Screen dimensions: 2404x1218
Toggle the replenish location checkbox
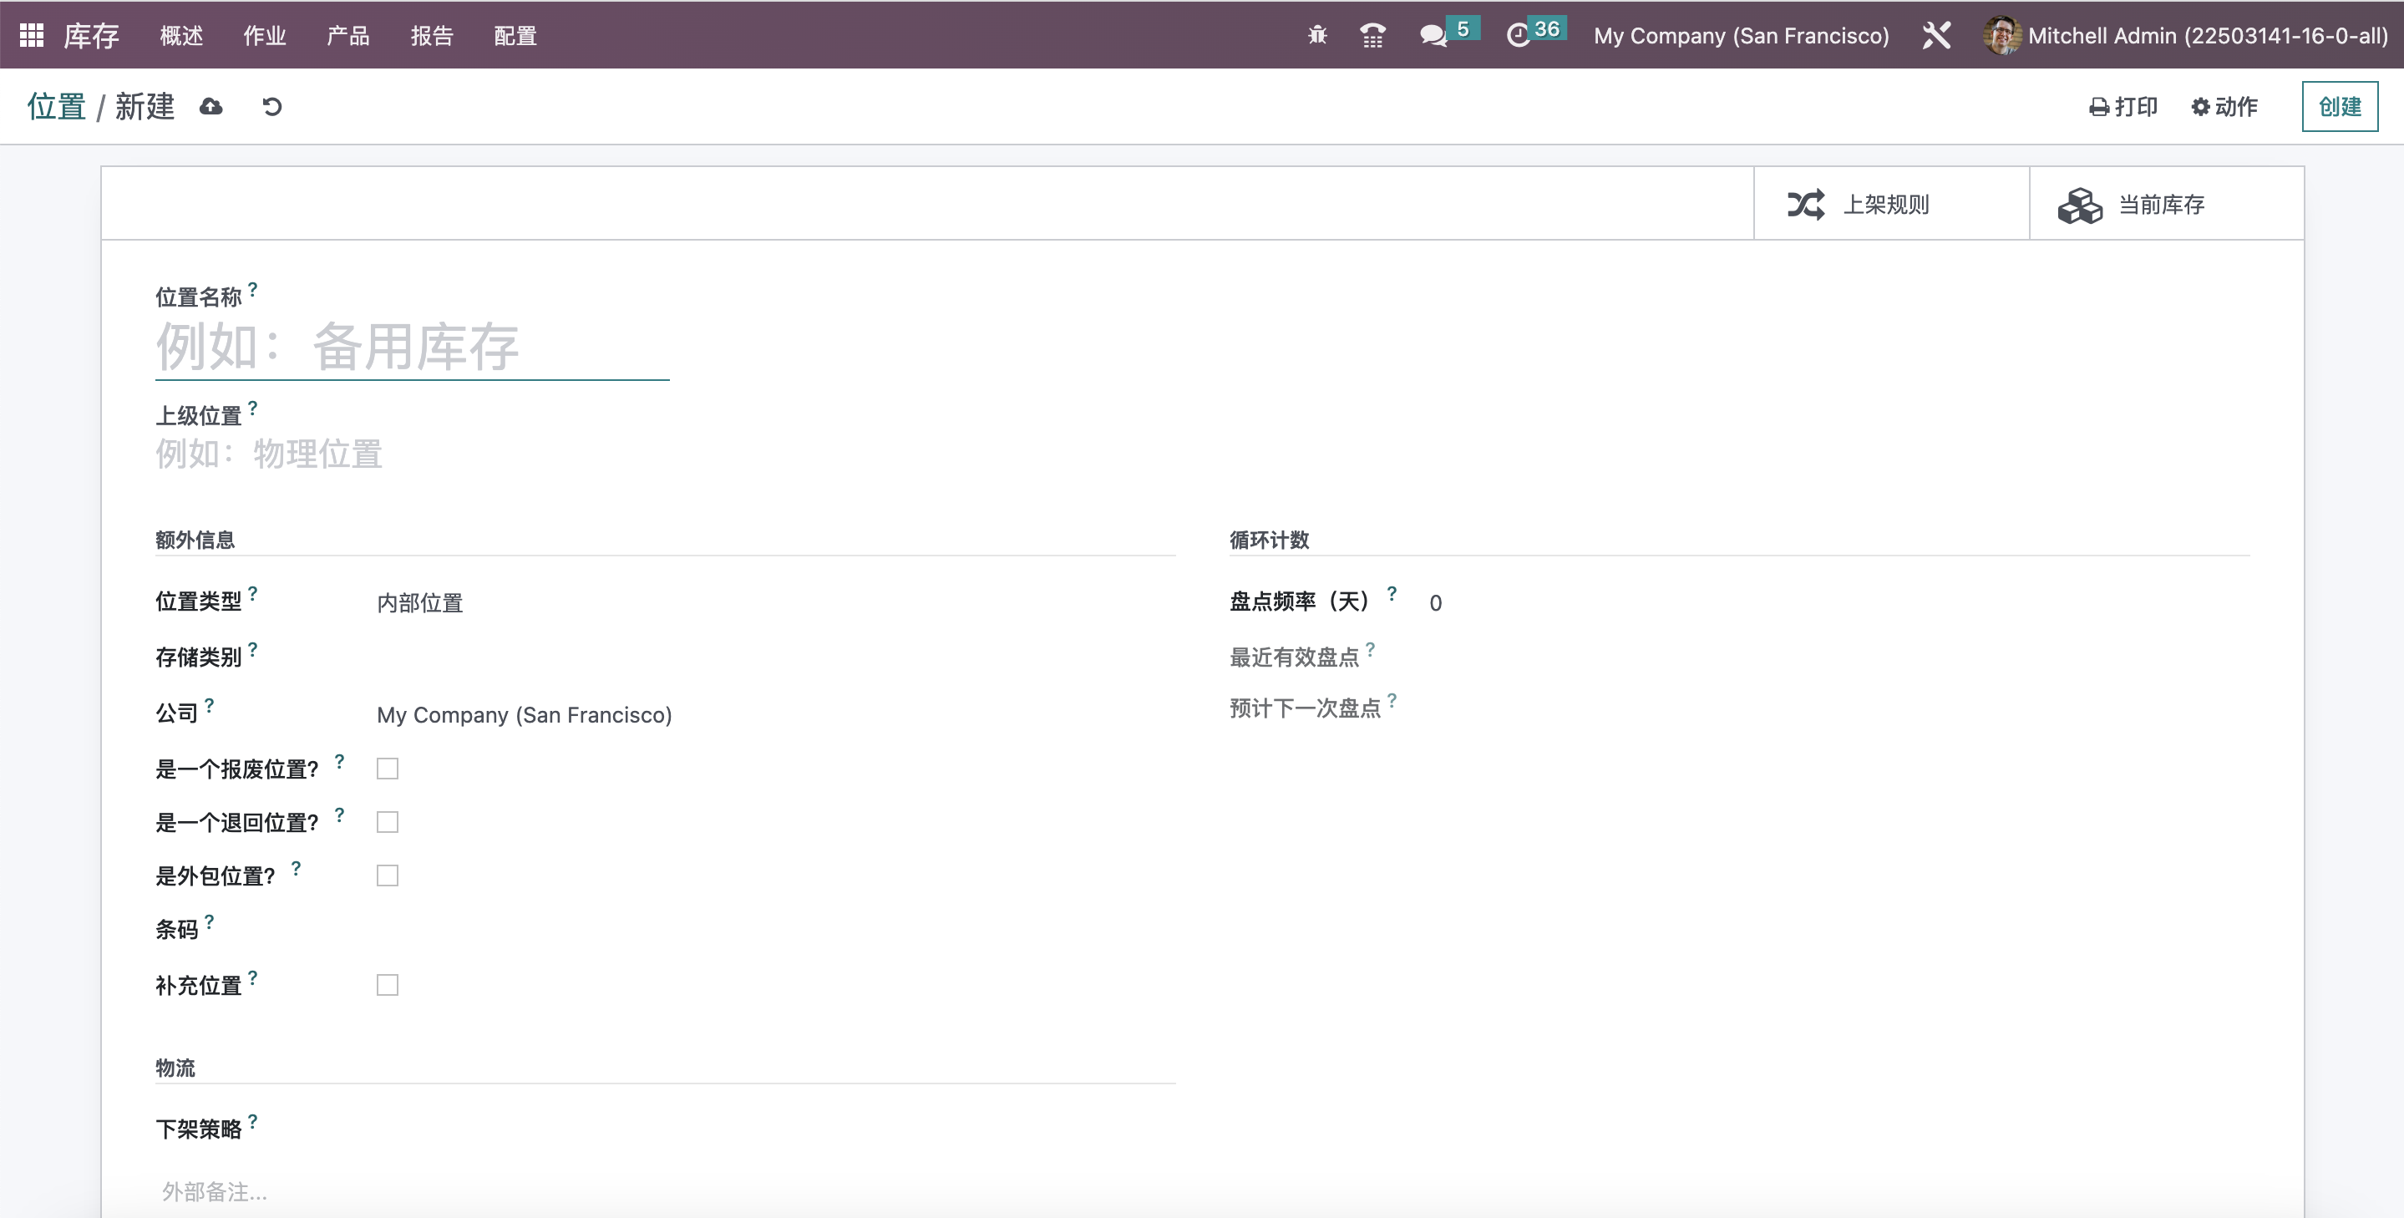click(x=388, y=985)
